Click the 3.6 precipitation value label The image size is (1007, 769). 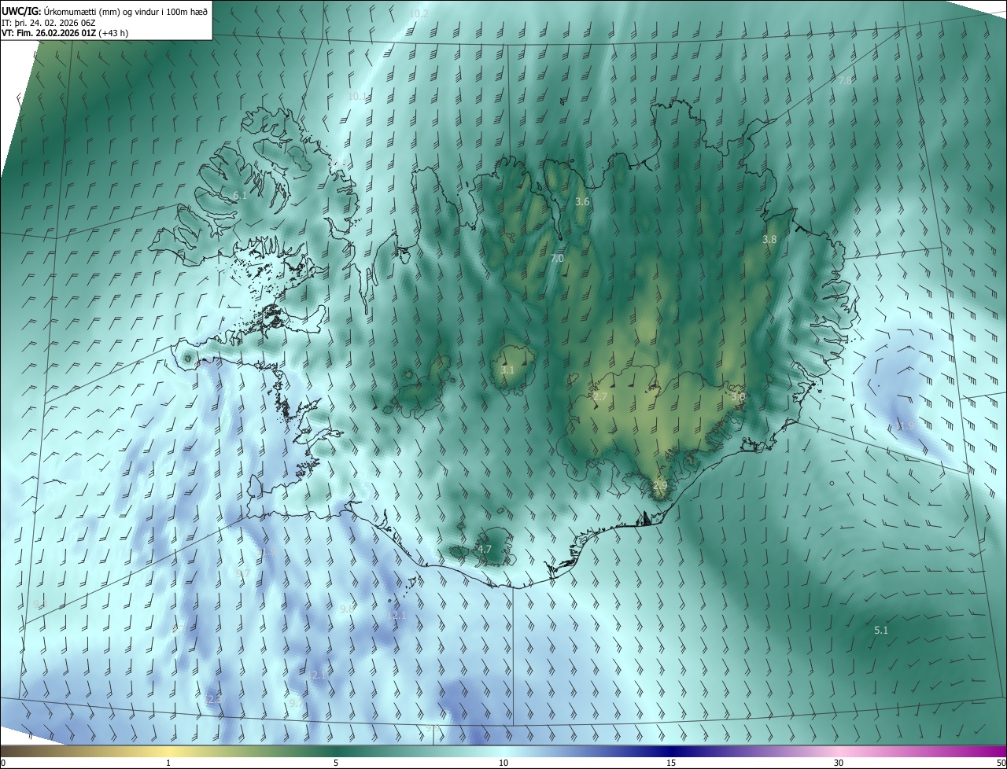click(582, 202)
